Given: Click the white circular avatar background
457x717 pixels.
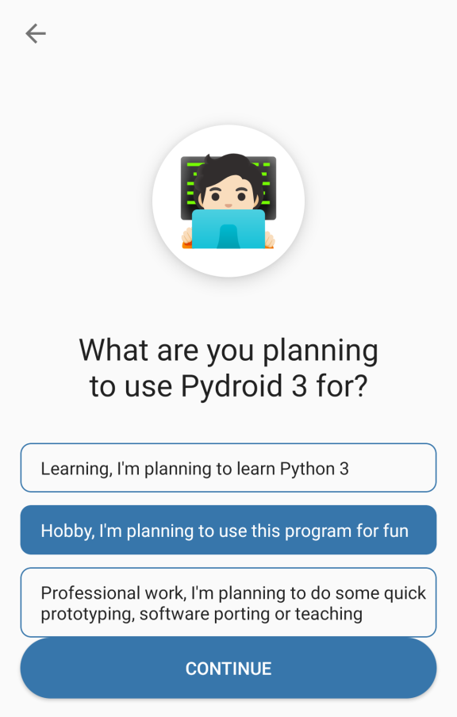Looking at the screenshot, I should (228, 201).
